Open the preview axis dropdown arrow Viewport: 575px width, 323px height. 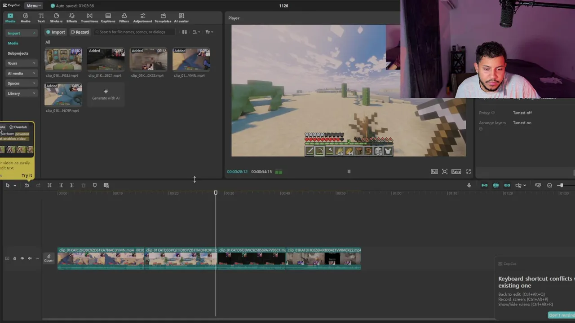click(525, 185)
